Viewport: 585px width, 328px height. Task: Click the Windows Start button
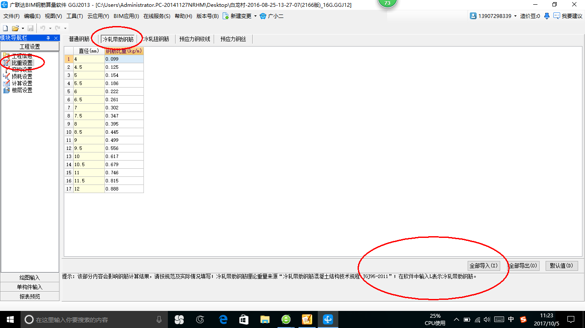(10, 319)
